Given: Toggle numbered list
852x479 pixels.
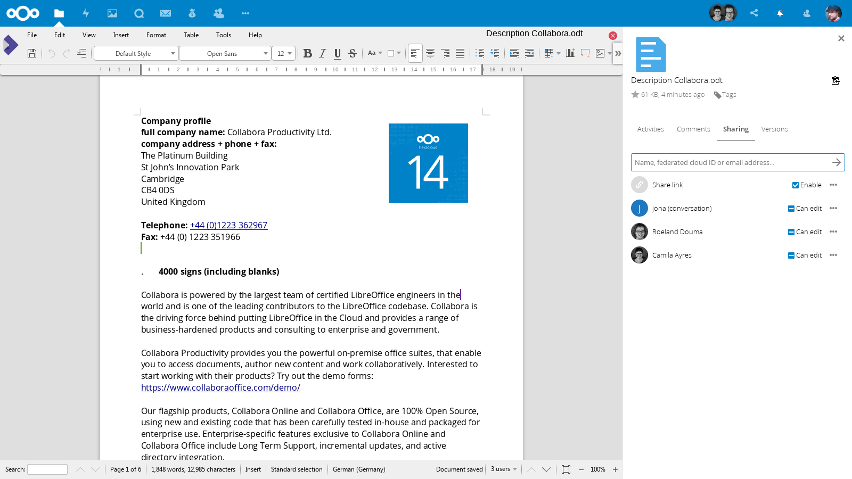Looking at the screenshot, I should click(495, 53).
